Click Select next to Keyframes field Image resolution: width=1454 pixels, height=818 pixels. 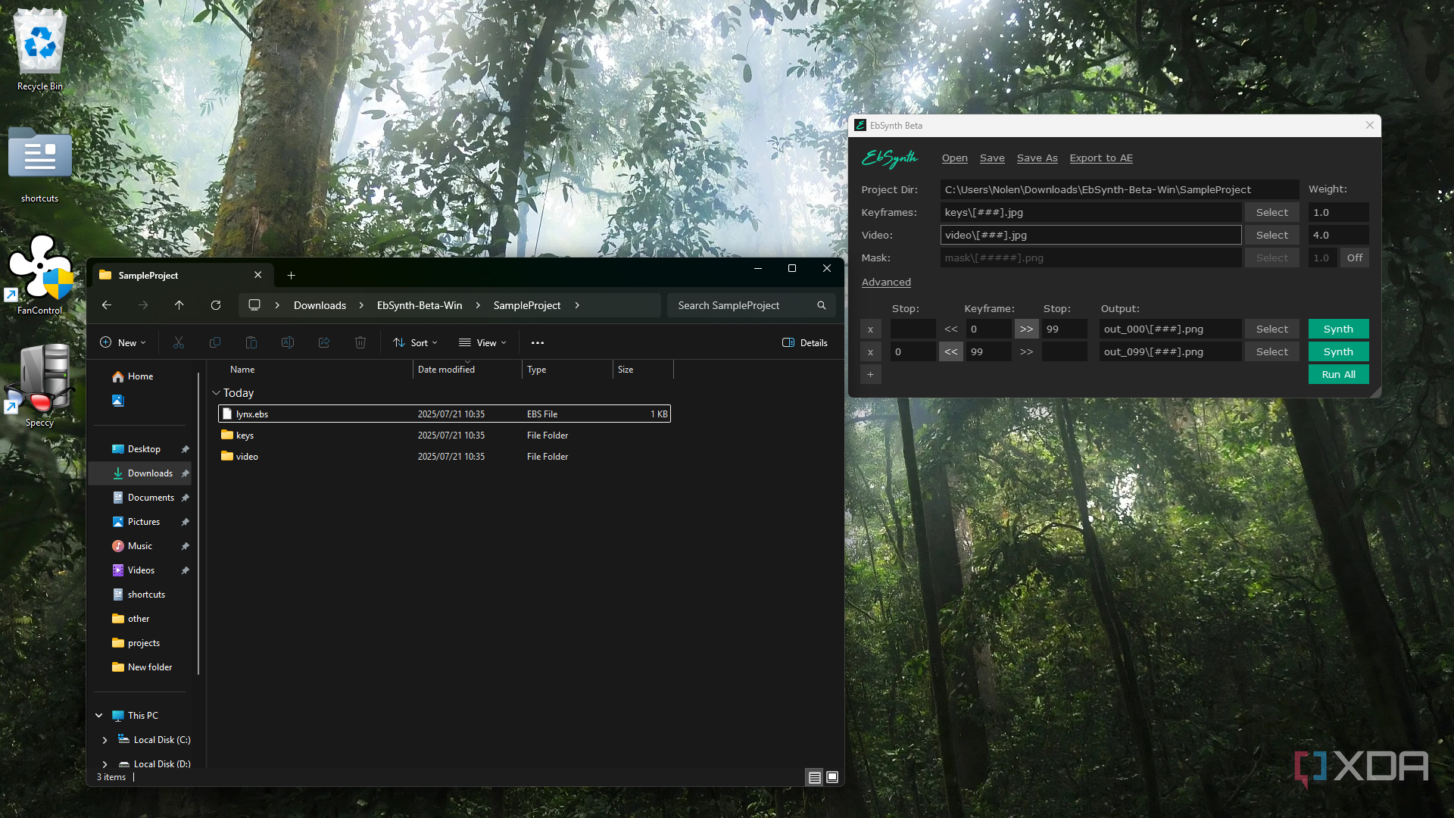pos(1272,213)
